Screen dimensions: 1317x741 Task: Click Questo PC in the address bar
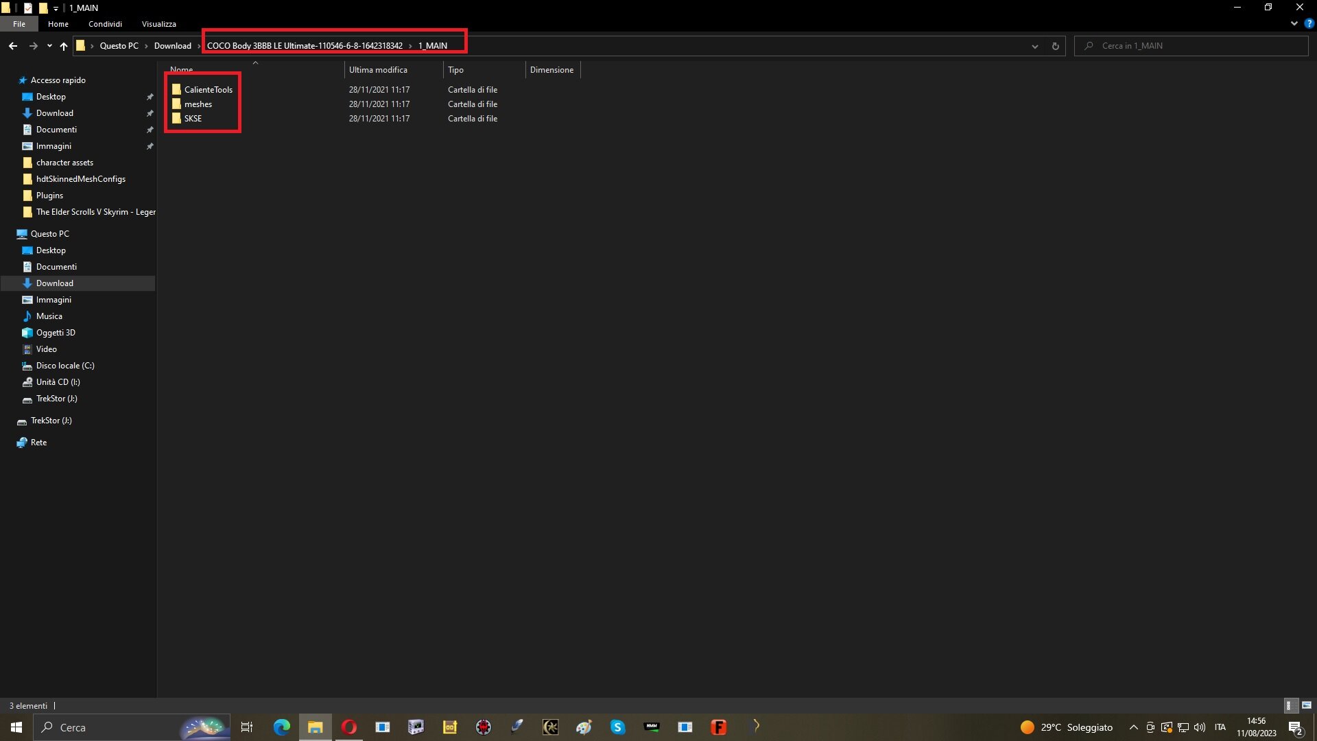pos(119,46)
